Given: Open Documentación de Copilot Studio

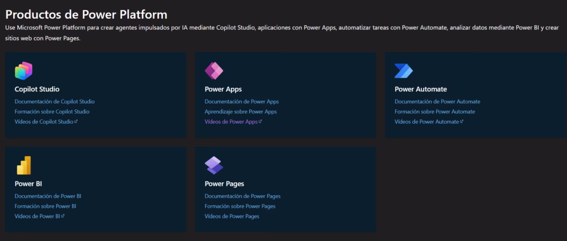Looking at the screenshot, I should (55, 102).
